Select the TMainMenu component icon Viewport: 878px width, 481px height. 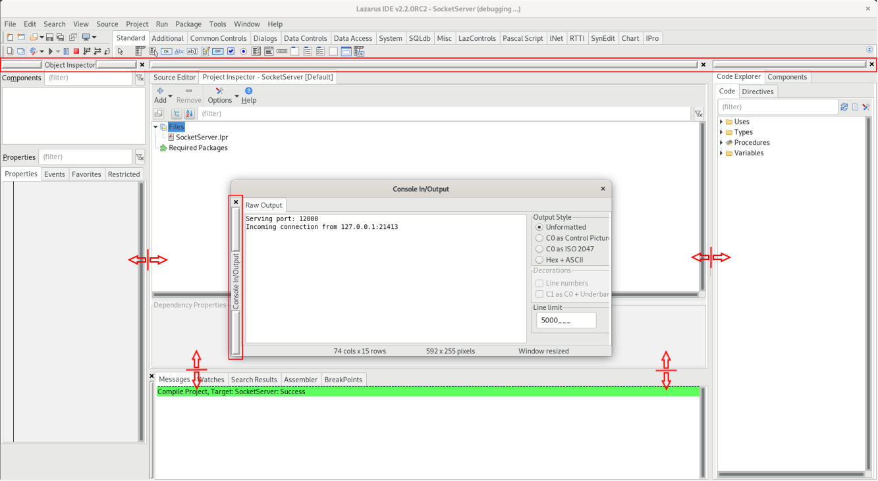pyautogui.click(x=140, y=51)
